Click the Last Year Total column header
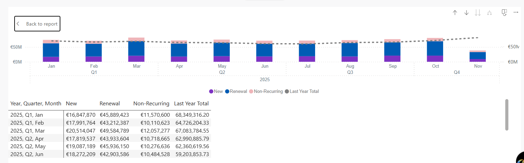The width and height of the screenshot is (524, 163). pos(191,104)
